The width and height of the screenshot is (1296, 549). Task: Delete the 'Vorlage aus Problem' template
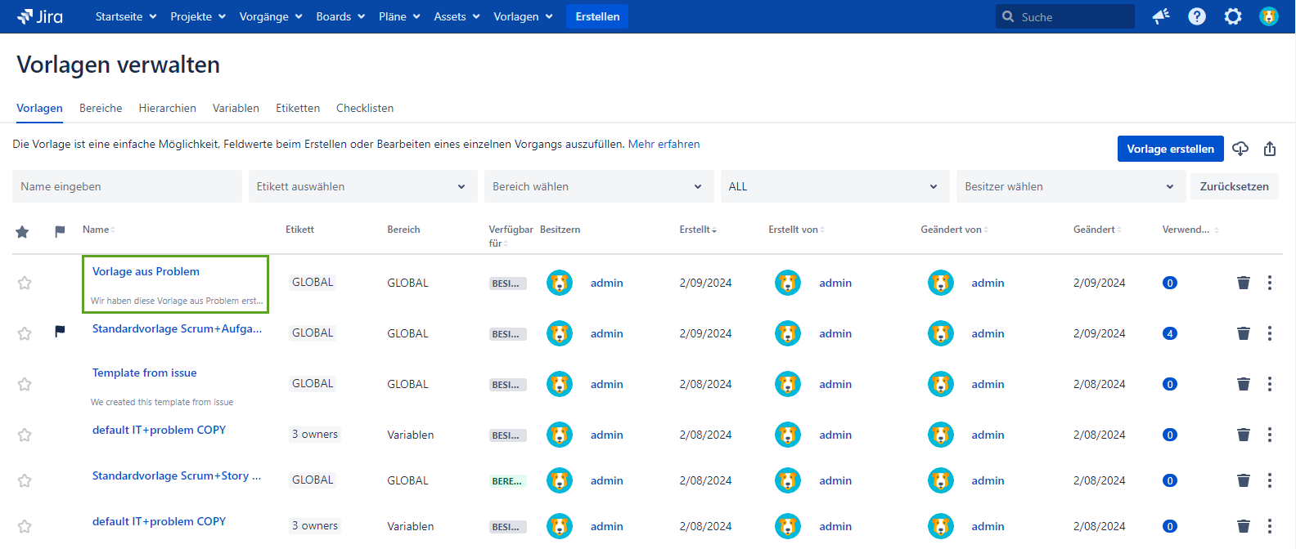click(1243, 283)
